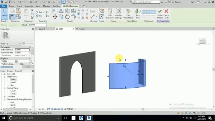Click the Task View taskbar icon
This screenshot has height=121, width=215.
[66, 118]
